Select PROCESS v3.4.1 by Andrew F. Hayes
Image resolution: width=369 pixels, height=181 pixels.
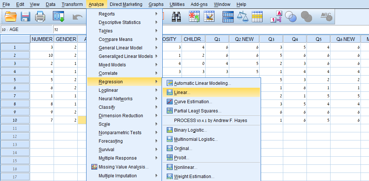210,121
